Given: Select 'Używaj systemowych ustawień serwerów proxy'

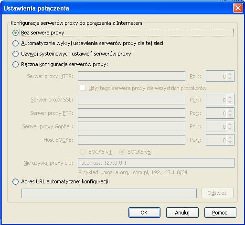Looking at the screenshot, I should [15, 54].
